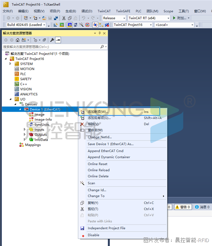Expand the SYSTEM tree node

[10, 64]
